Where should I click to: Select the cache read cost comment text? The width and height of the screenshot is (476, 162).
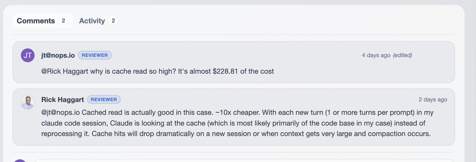pyautogui.click(x=157, y=71)
